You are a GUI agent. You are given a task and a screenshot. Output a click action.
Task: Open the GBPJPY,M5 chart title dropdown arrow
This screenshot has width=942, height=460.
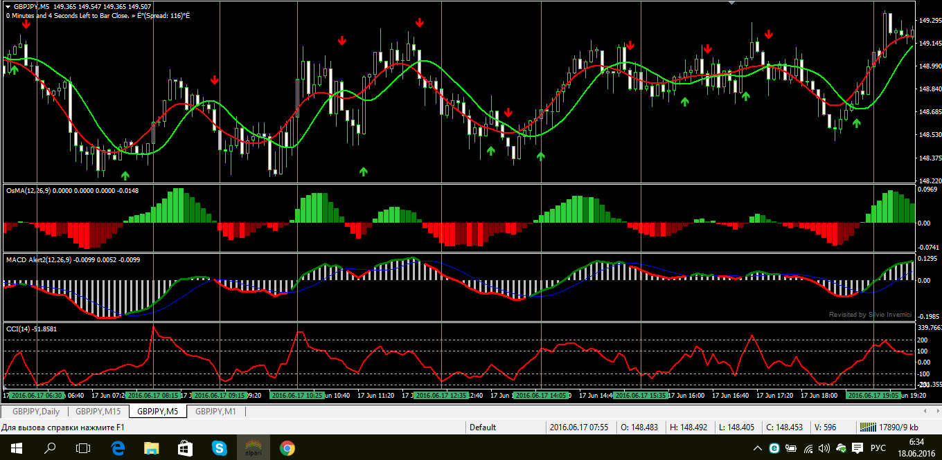(x=8, y=6)
